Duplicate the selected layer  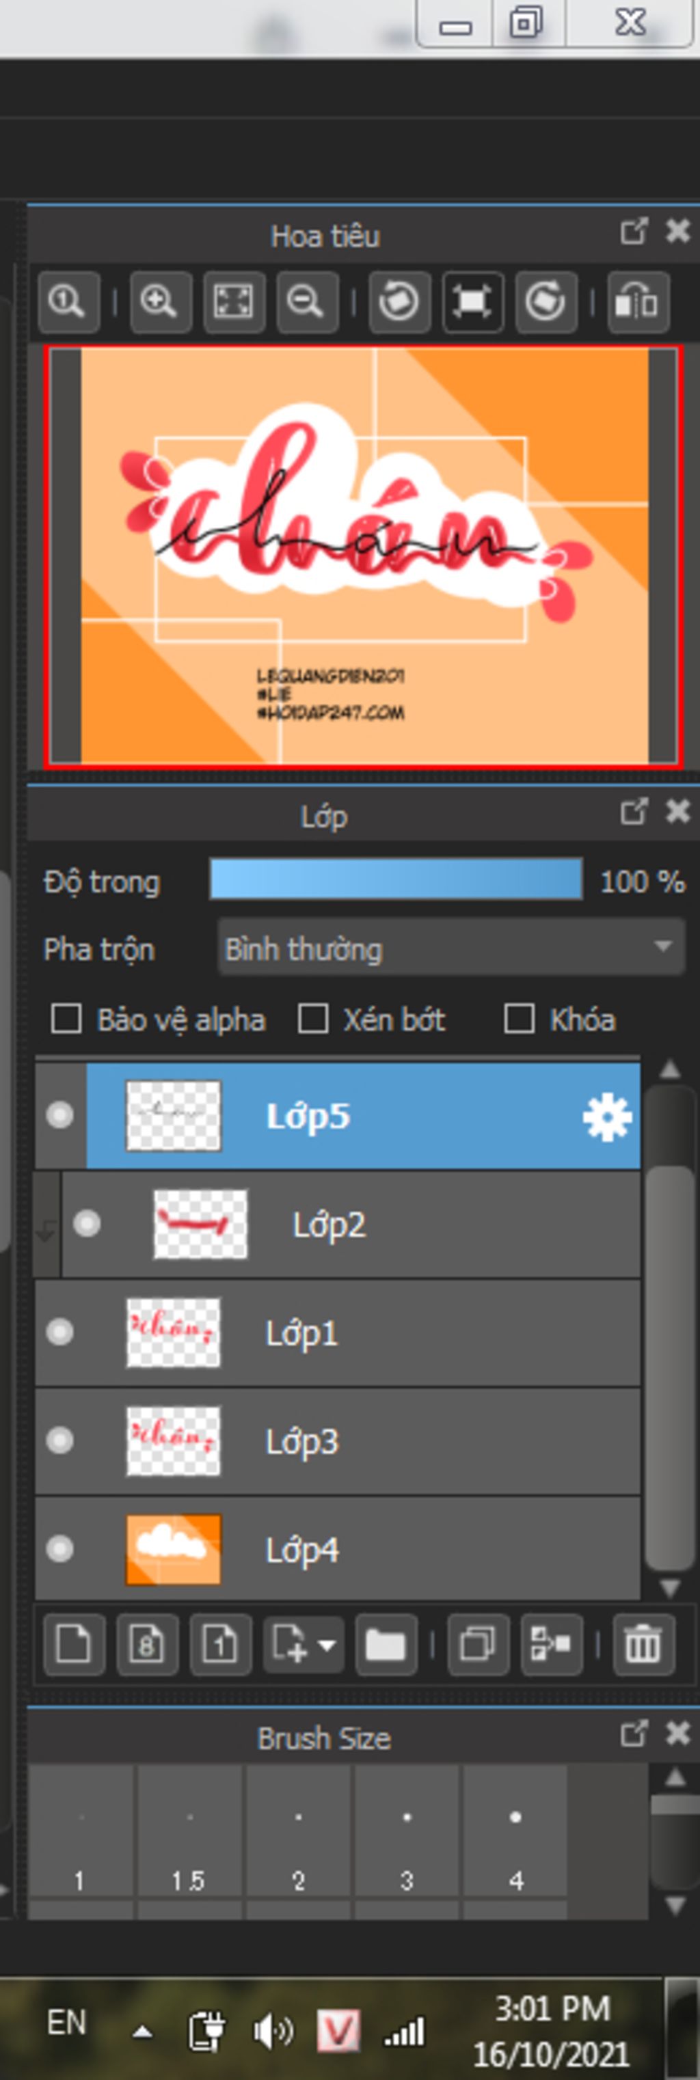(477, 1645)
